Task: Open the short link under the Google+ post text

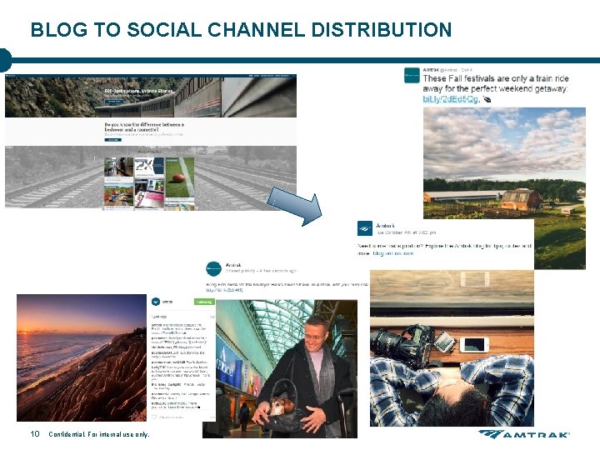Action: (x=224, y=291)
